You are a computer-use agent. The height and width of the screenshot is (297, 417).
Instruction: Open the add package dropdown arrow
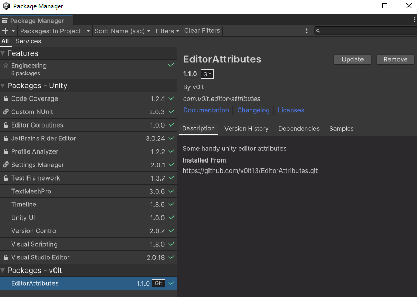click(x=13, y=31)
